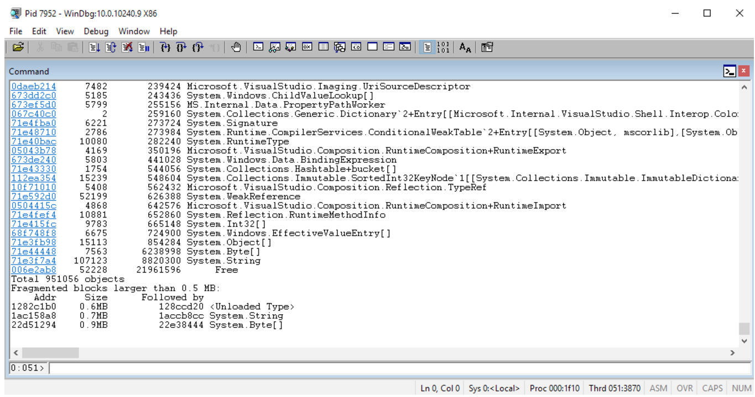Open the Options toolbar icon

tap(487, 47)
